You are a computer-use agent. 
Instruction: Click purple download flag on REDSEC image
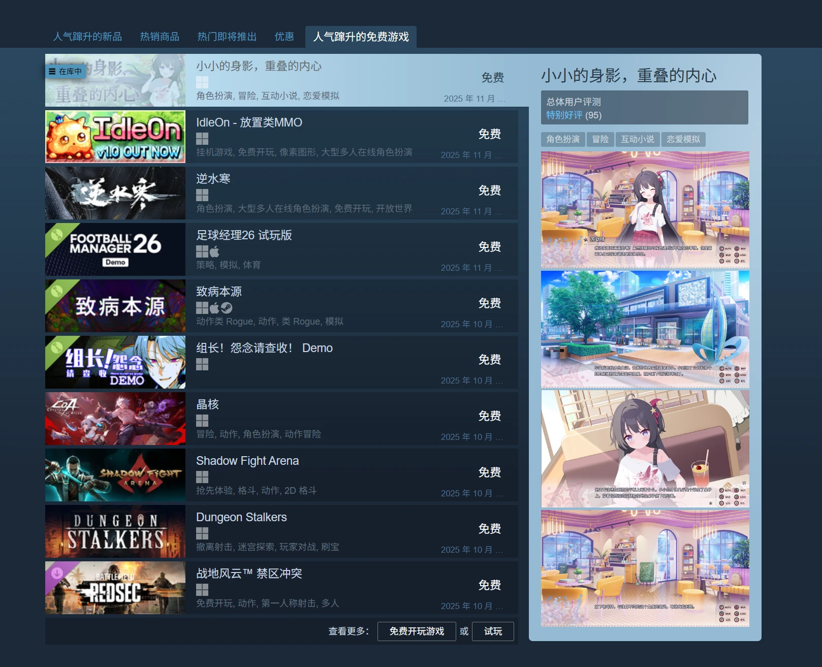pos(57,573)
